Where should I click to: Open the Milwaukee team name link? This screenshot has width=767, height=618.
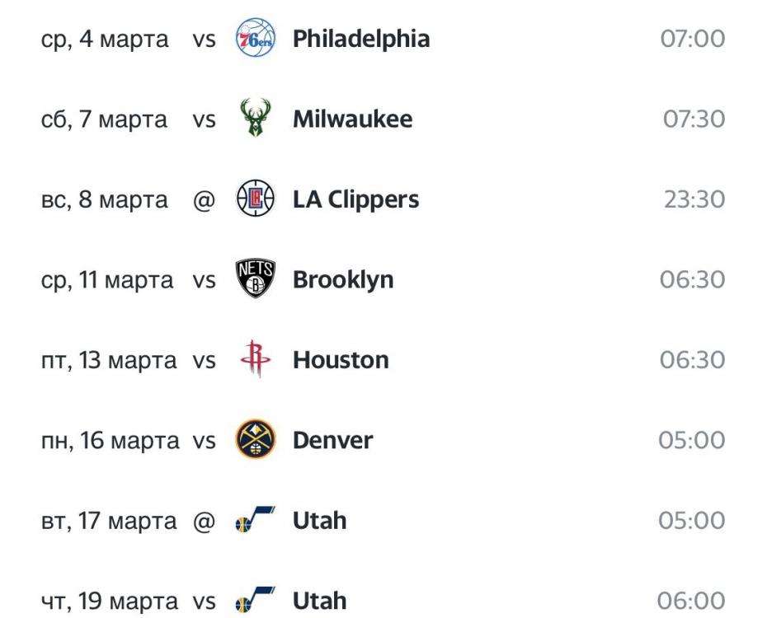tap(352, 119)
